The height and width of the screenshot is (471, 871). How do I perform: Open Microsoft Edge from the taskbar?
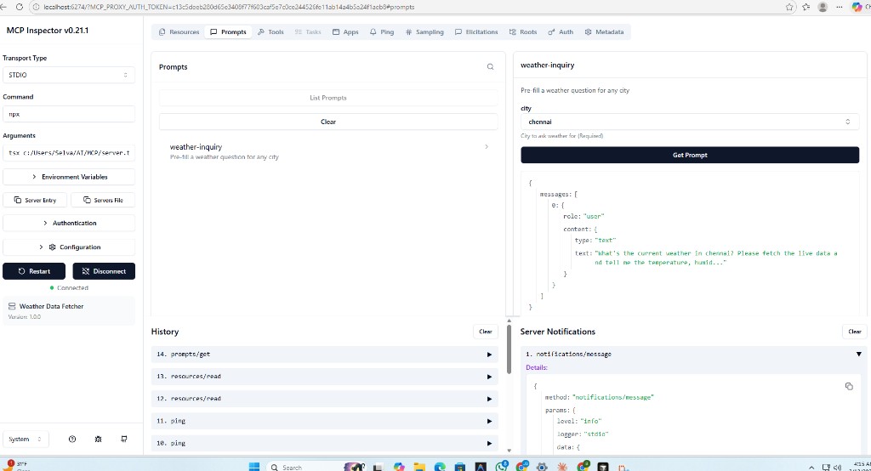[x=440, y=467]
